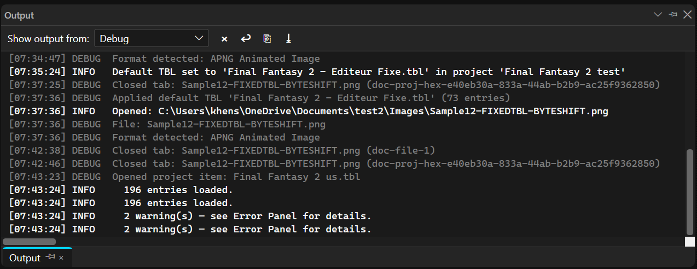Image resolution: width=697 pixels, height=269 pixels.
Task: Toggle word wrap in the Output toolbar
Action: pyautogui.click(x=246, y=39)
